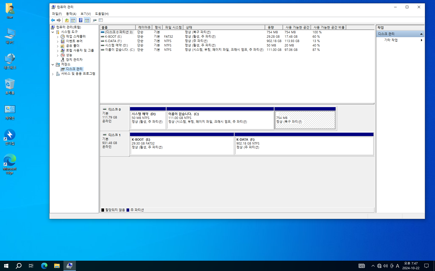Open taskbar search
Viewport: 435px width, 271px height.
pyautogui.click(x=19, y=266)
